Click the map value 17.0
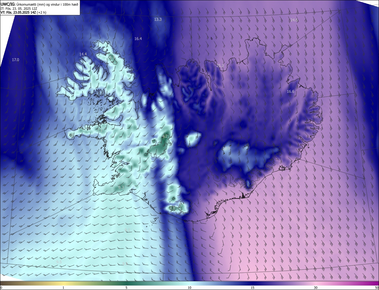This screenshot has width=379, height=290. (15, 60)
